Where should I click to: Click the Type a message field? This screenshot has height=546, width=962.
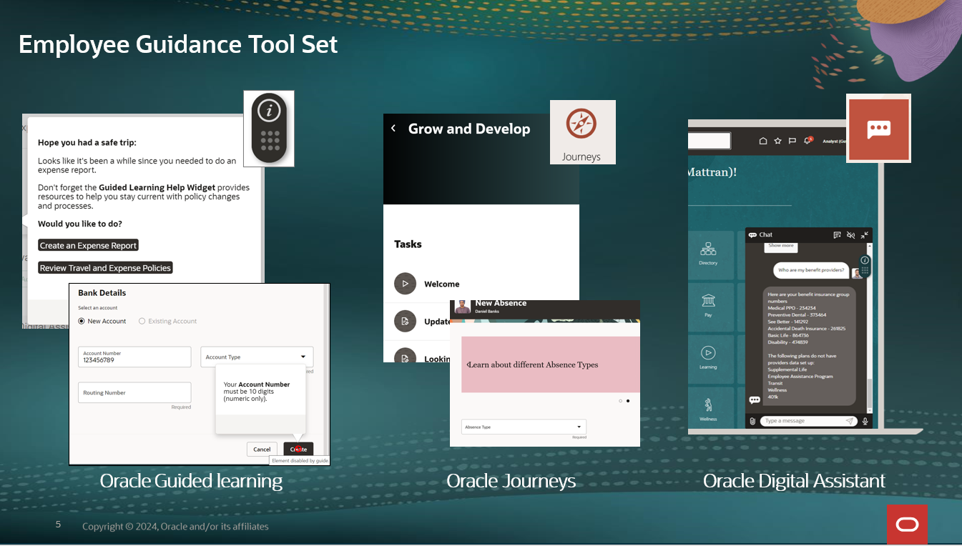[808, 421]
